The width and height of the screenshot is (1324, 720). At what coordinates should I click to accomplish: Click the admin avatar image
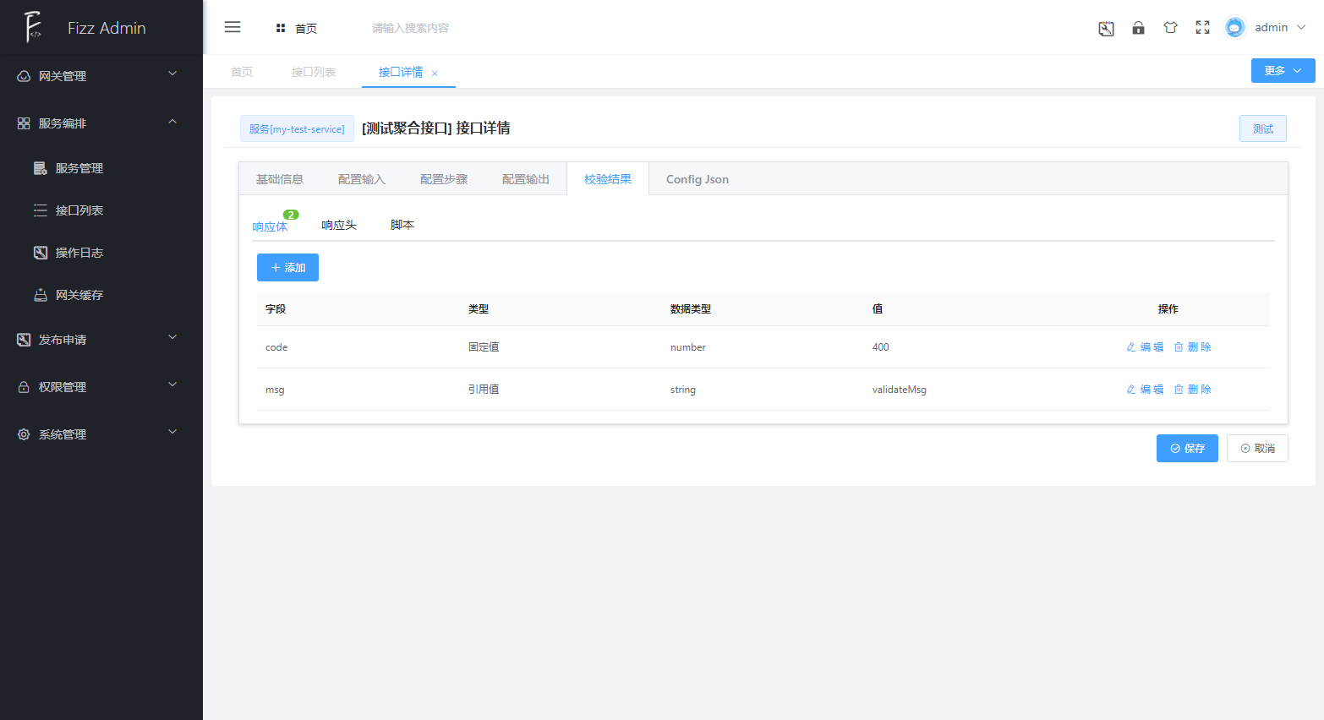1235,28
